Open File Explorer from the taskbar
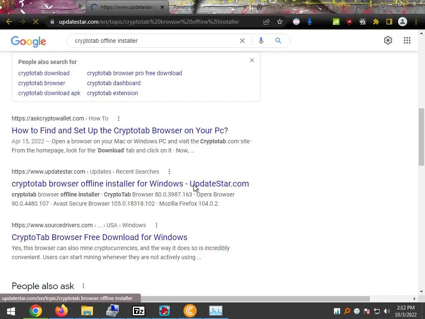425x319 pixels. coord(87,311)
